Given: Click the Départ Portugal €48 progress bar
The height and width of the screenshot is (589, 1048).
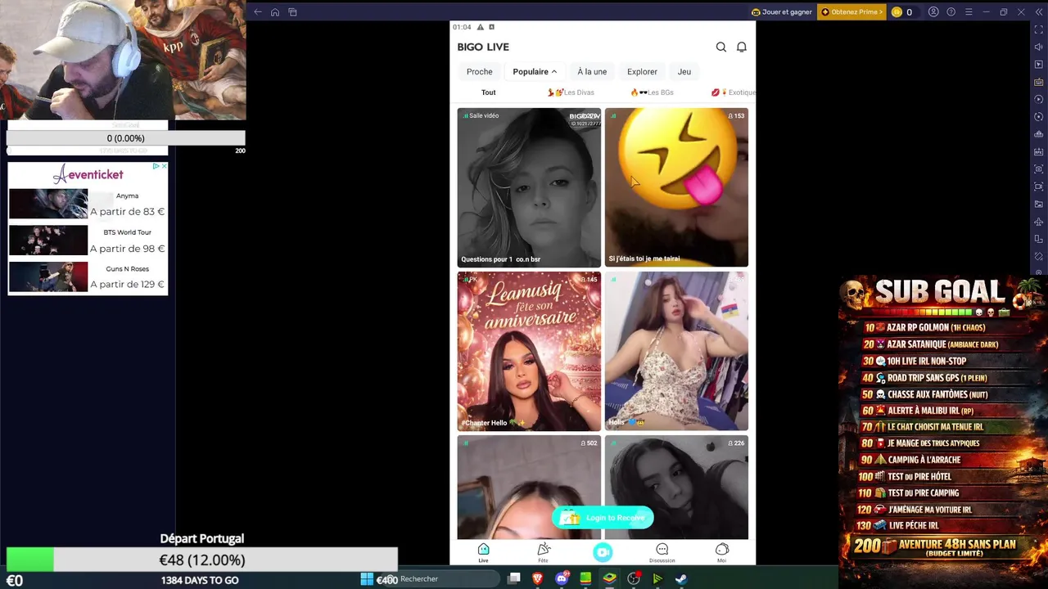Looking at the screenshot, I should click(x=202, y=560).
